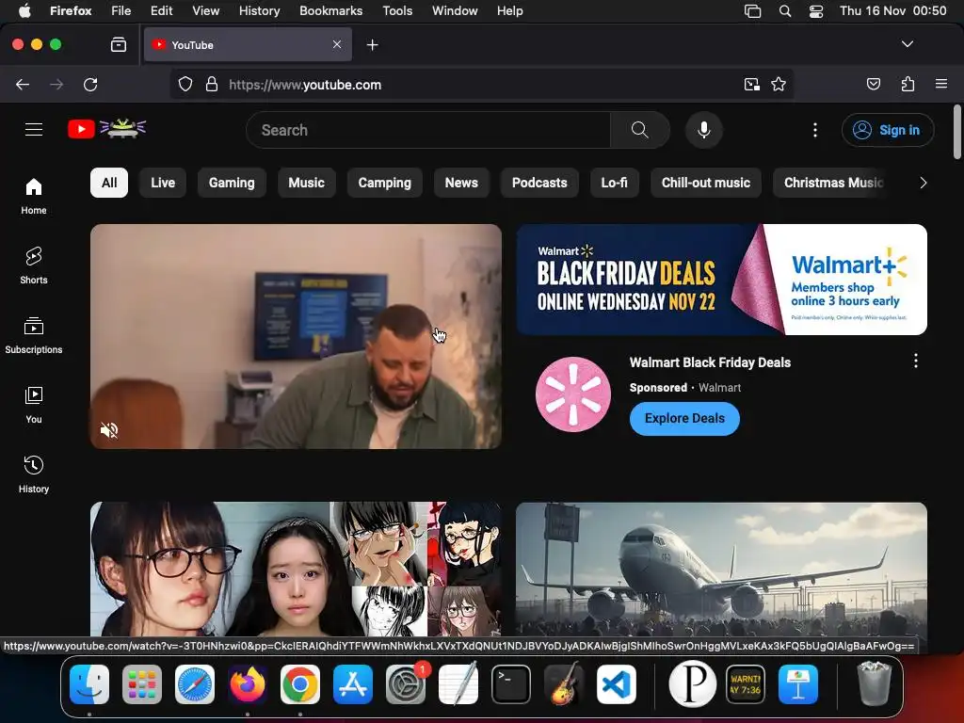Click the Walmart pink channel avatar
The width and height of the screenshot is (964, 723).
coord(573,394)
